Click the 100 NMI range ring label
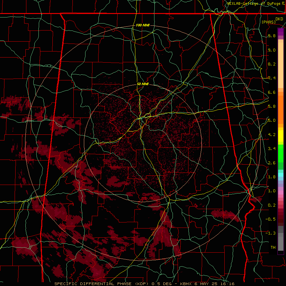Viewport: 286px width, 286px height. [143, 25]
